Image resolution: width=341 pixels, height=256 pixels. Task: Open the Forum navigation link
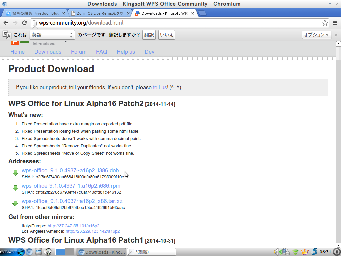pos(79,52)
